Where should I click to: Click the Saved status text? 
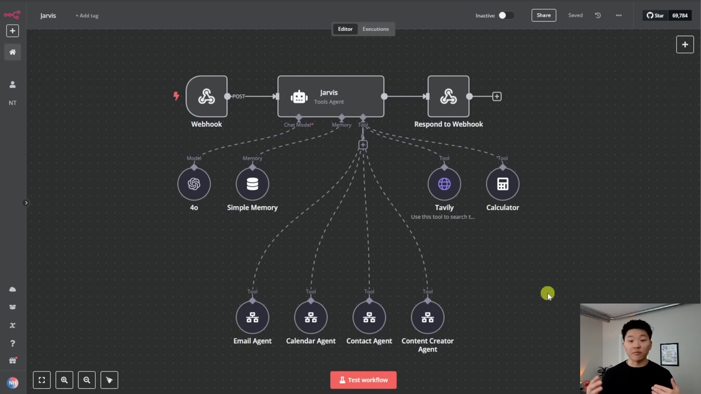(x=575, y=16)
